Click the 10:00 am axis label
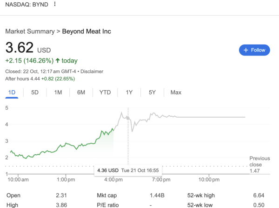Image resolution: width=279 pixels, height=208 pixels. pos(18,180)
